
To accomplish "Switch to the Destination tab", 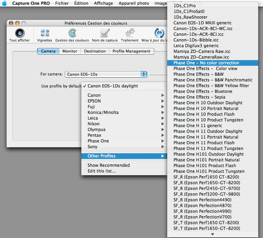I will pos(95,51).
